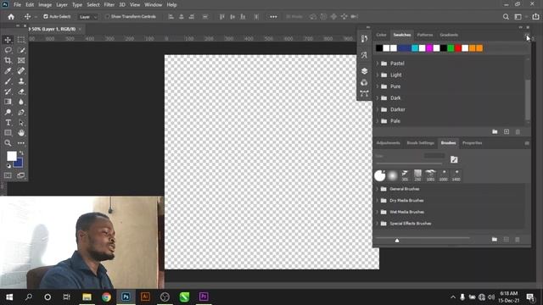Reset default foreground and background colors
This screenshot has width=543, height=305.
tap(8, 166)
